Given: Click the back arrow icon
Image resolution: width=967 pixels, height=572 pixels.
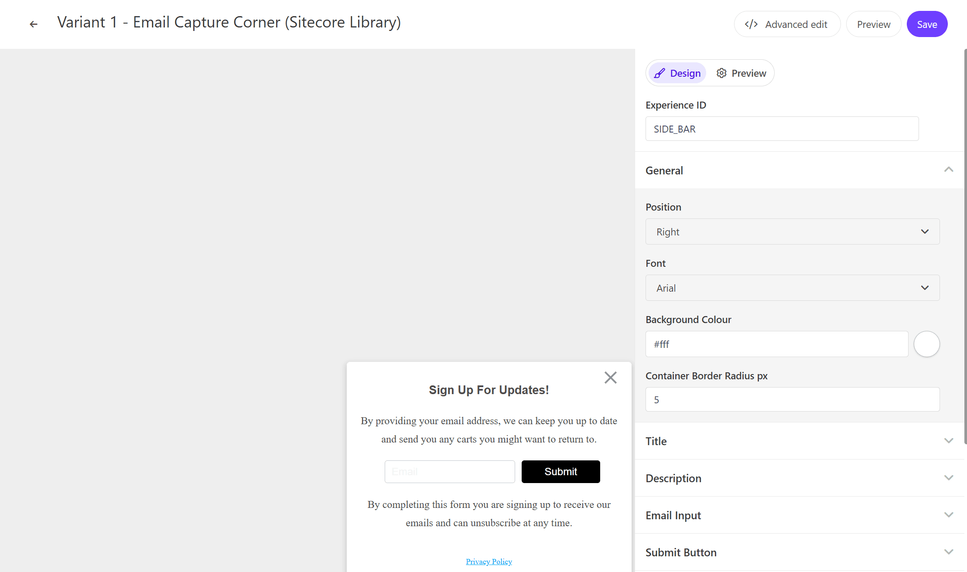Looking at the screenshot, I should (34, 24).
